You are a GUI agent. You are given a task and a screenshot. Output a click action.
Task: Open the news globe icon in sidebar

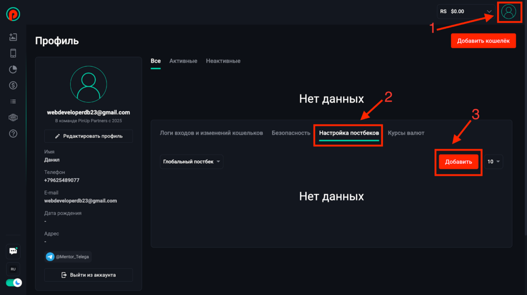pos(13,118)
